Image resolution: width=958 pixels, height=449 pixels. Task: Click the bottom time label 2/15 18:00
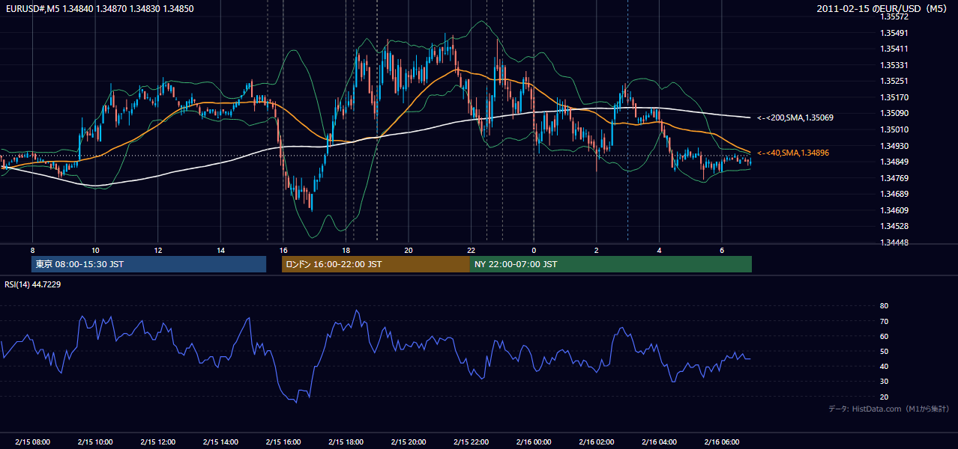tap(346, 442)
